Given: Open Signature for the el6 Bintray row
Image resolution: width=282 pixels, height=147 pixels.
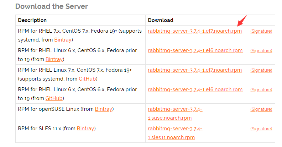Looking at the screenshot, I should click(261, 51).
